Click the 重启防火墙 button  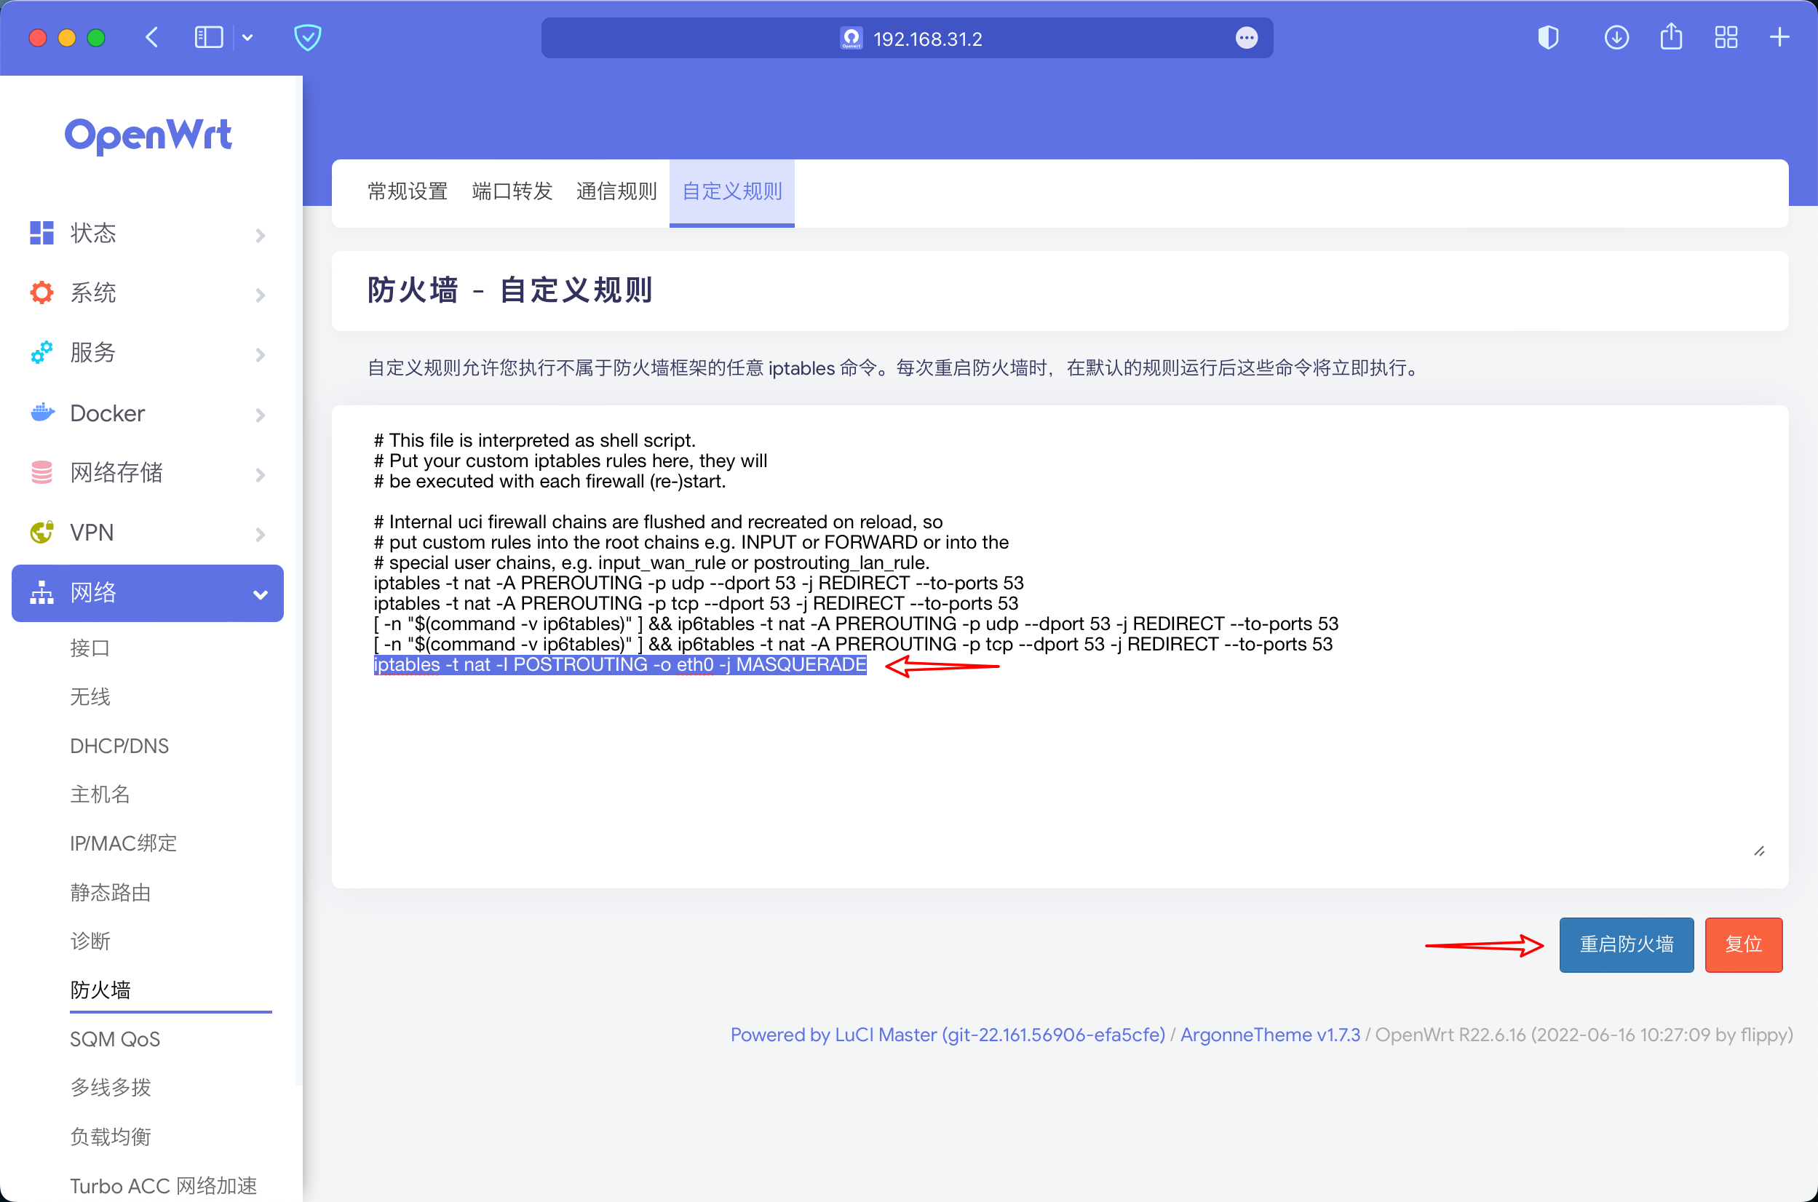pyautogui.click(x=1627, y=944)
